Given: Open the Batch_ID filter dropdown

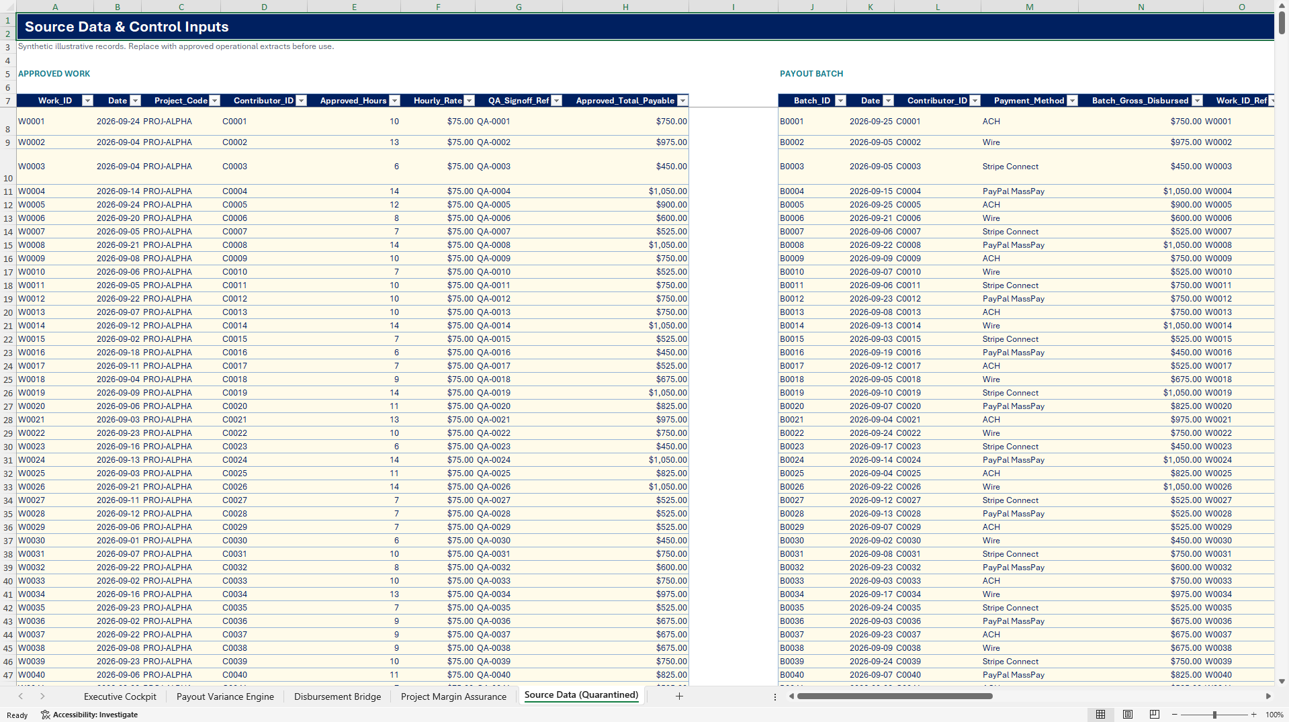Looking at the screenshot, I should coord(840,101).
